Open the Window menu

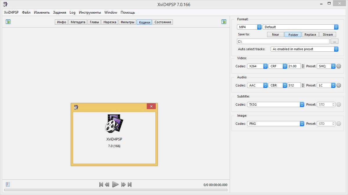[x=111, y=12]
